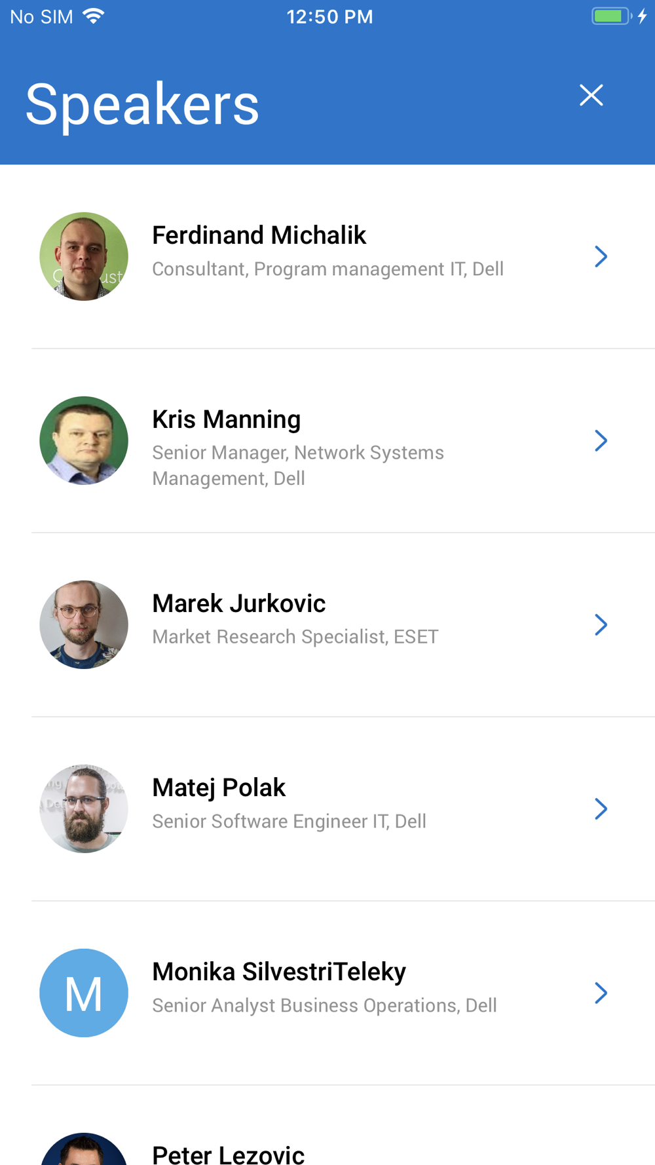Open Monika SilvestriTeleky's chevron arrow
The width and height of the screenshot is (655, 1165).
(601, 993)
